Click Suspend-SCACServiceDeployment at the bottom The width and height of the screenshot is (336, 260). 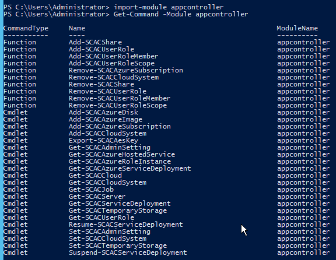coord(128,253)
